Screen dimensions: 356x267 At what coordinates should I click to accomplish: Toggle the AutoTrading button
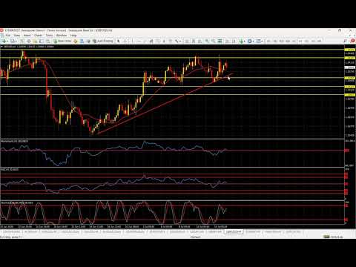click(102, 41)
